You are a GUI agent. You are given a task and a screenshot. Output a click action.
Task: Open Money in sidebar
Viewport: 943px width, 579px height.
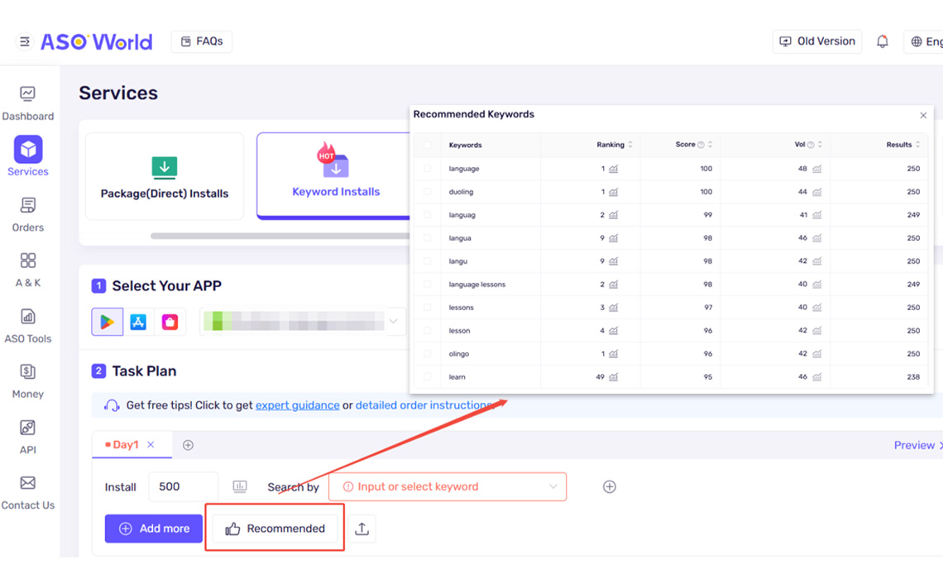click(x=27, y=381)
